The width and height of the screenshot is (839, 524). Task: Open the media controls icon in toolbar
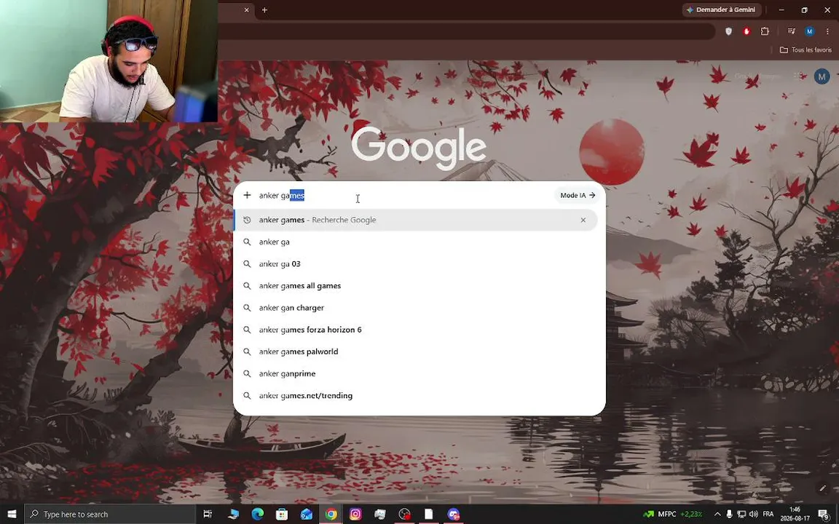792,31
